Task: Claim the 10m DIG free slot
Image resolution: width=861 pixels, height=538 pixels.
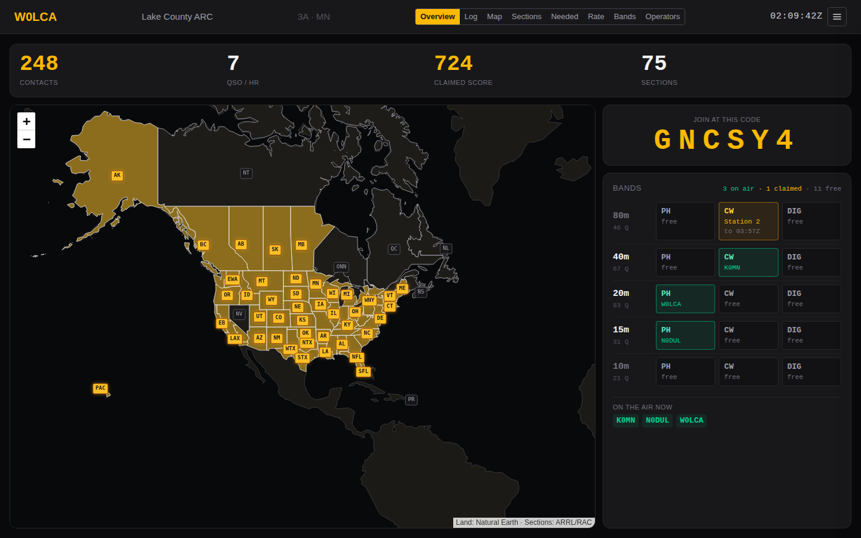Action: [x=811, y=372]
